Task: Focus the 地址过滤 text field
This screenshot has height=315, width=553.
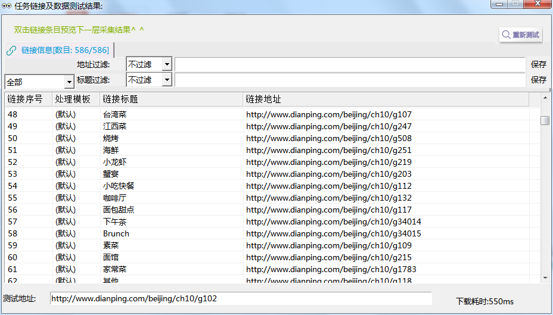Action: pyautogui.click(x=350, y=64)
